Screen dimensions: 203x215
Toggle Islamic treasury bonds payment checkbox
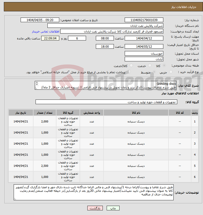click(x=129, y=72)
